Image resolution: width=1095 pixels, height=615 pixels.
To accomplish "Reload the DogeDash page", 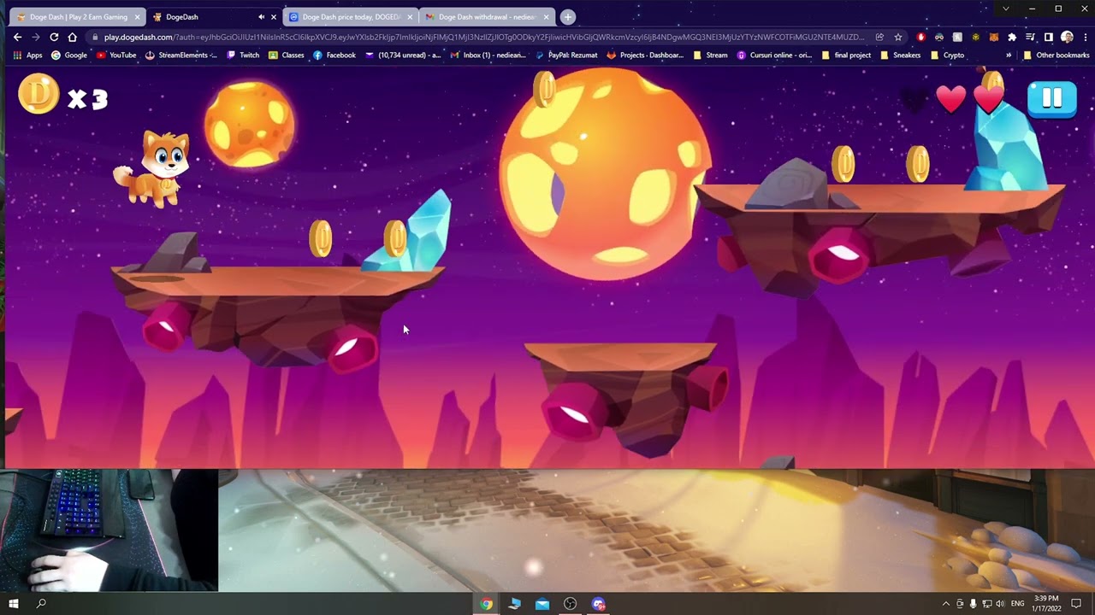I will (x=54, y=37).
